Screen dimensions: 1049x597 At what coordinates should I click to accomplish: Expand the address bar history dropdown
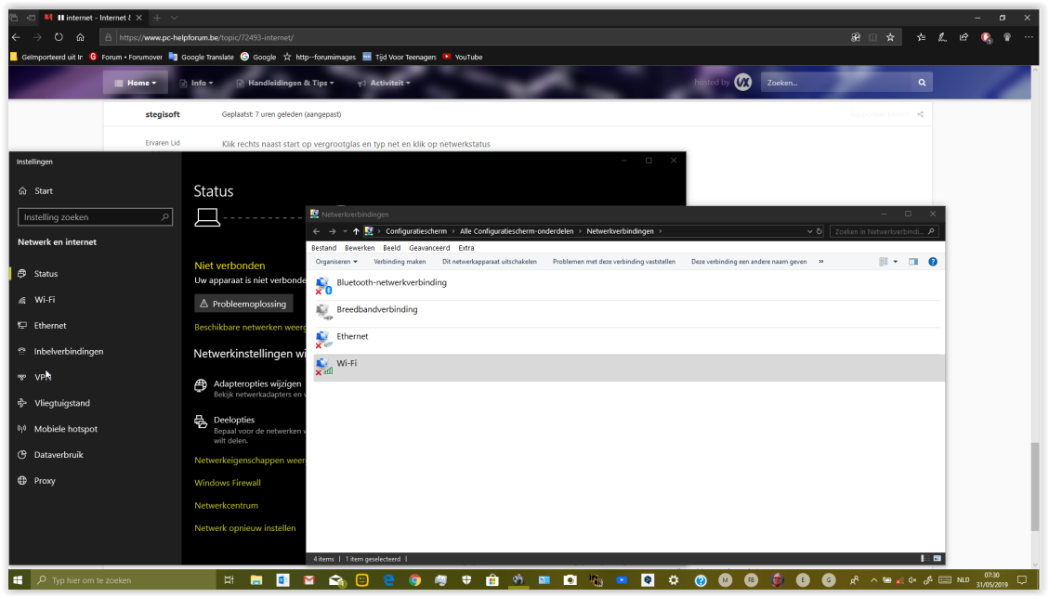click(809, 231)
